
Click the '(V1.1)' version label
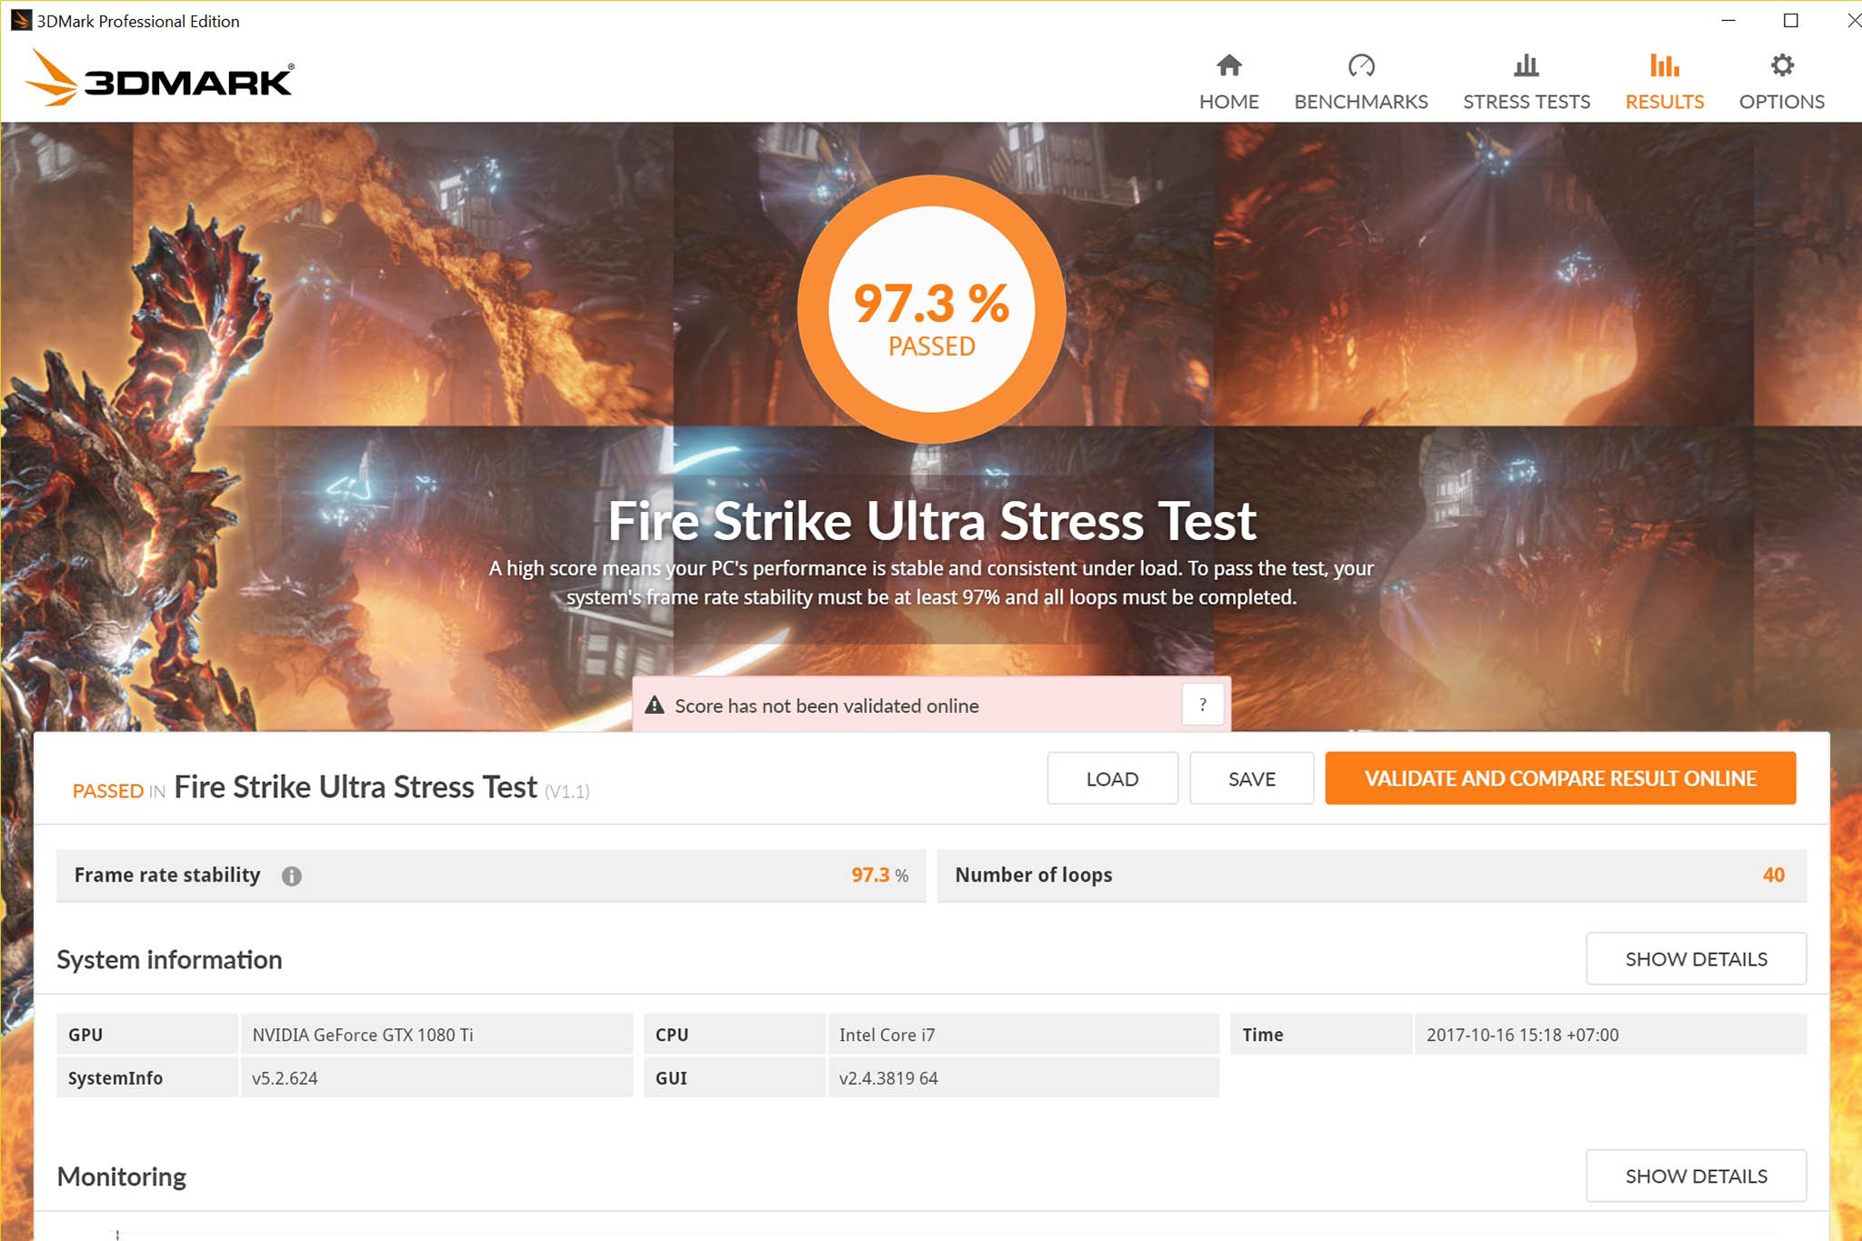567,792
